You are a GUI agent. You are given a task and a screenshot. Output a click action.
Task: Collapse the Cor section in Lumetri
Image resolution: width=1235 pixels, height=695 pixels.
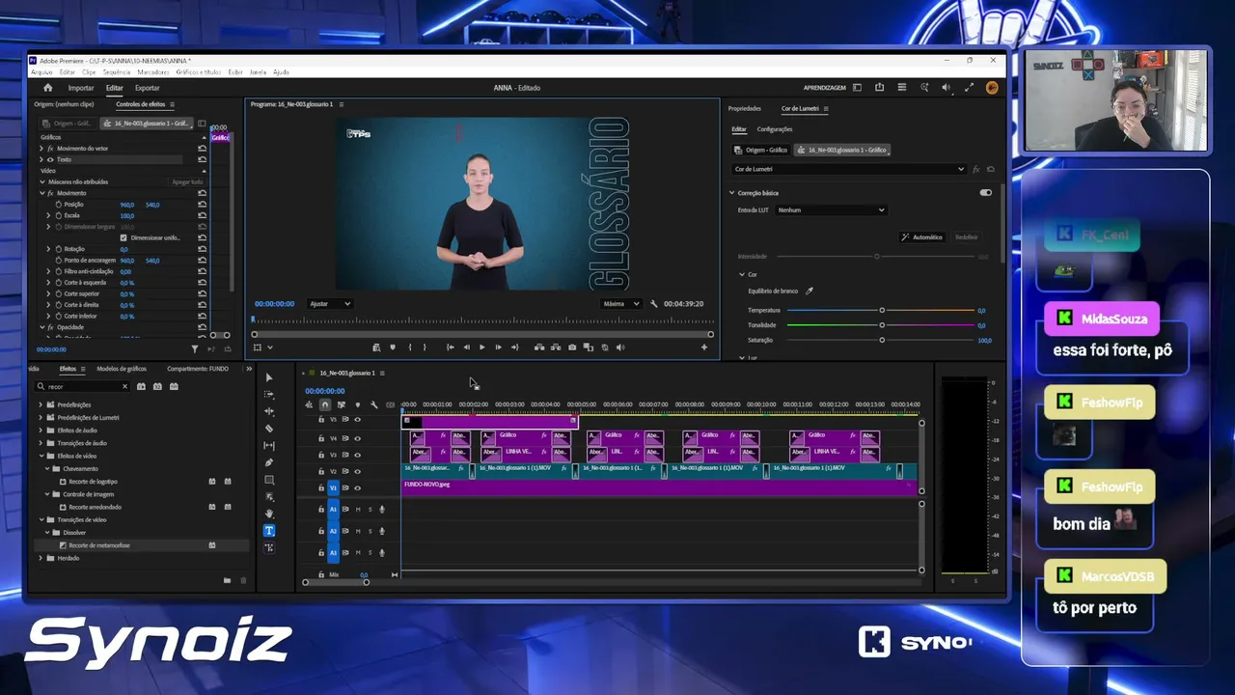tap(742, 275)
